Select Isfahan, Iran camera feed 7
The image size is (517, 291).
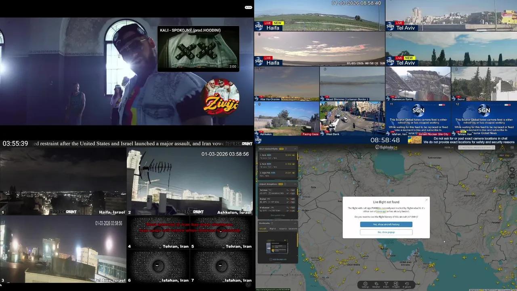click(222, 267)
